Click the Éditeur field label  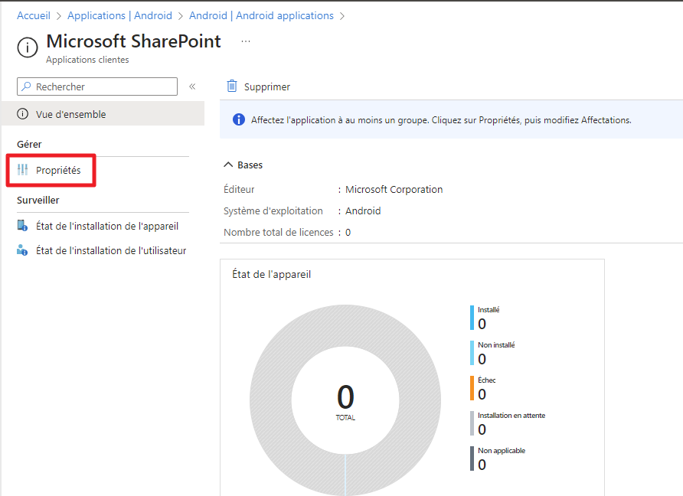(x=239, y=189)
